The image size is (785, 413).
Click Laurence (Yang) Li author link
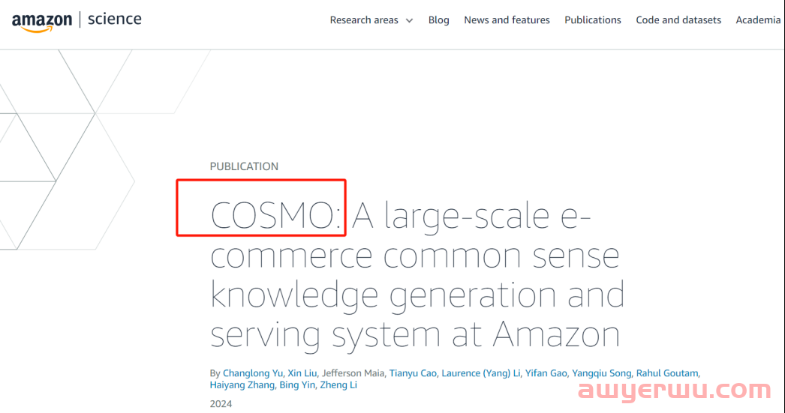pyautogui.click(x=480, y=373)
